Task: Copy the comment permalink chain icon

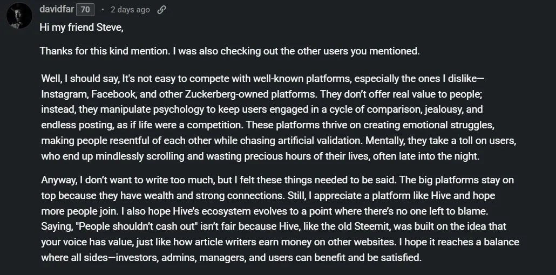Action: tap(161, 10)
